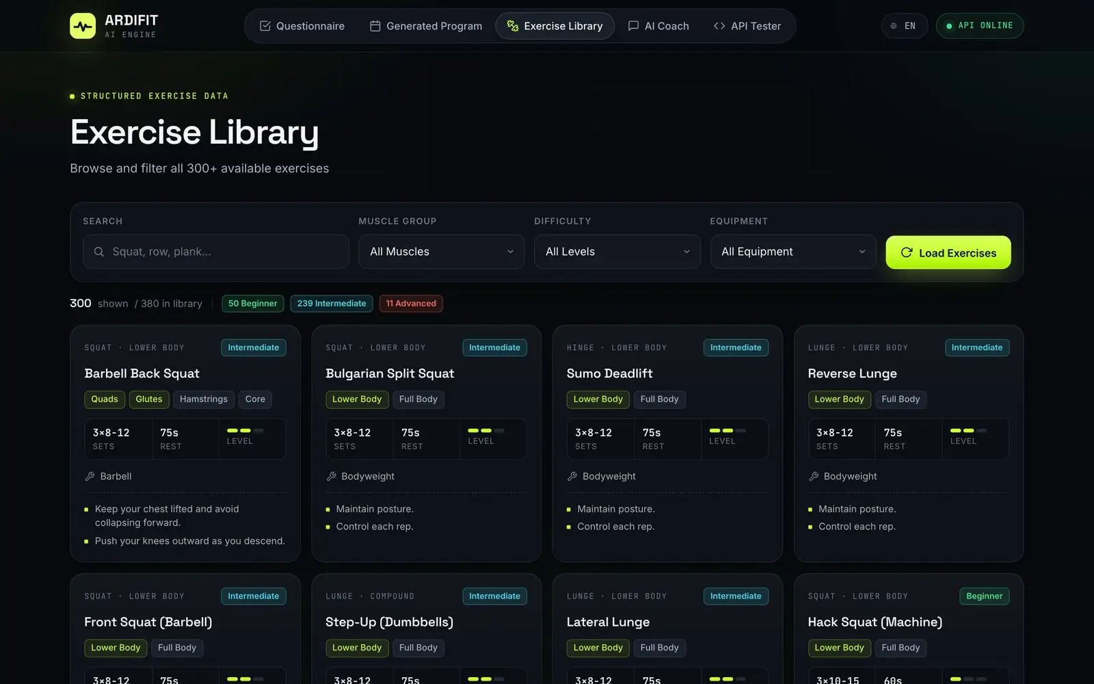Click the Exercise Library tab icon
1094x684 pixels.
[513, 26]
